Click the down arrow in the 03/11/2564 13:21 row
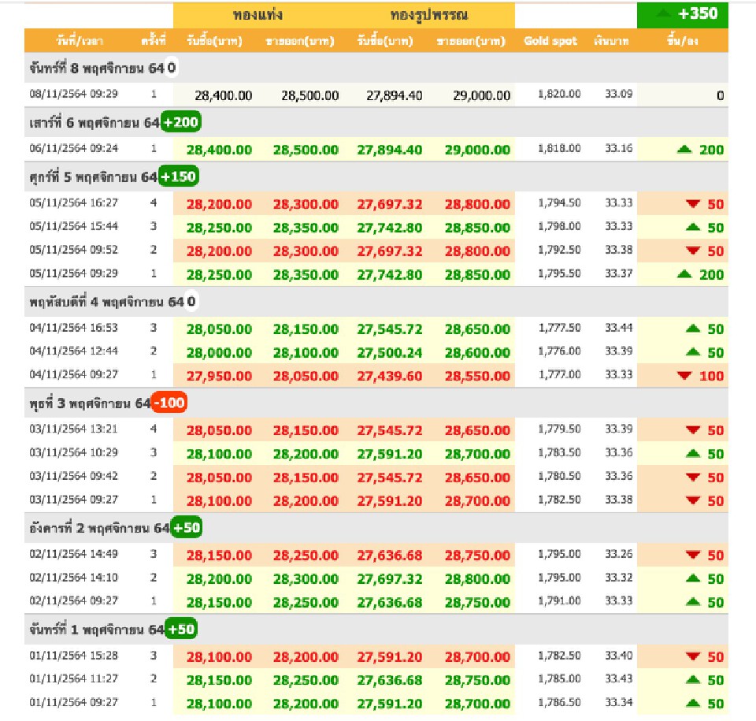 click(693, 430)
